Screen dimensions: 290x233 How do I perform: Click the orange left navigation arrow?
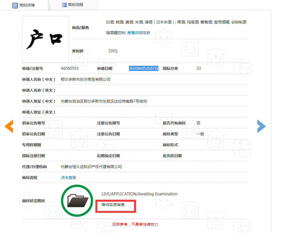click(x=9, y=126)
